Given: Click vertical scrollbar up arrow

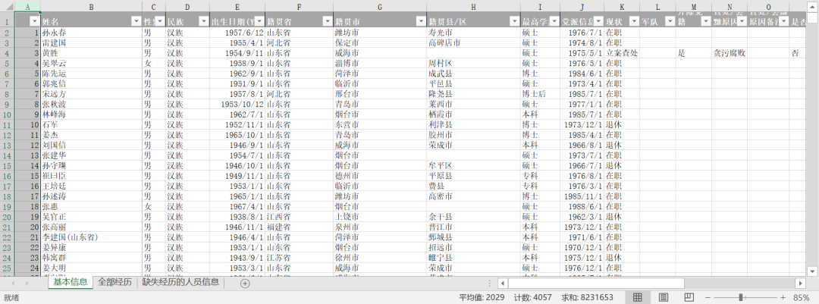Looking at the screenshot, I should pyautogui.click(x=812, y=6).
